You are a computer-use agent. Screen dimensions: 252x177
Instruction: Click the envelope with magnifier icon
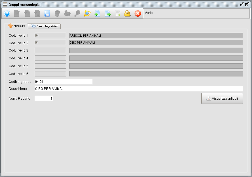click(128, 13)
